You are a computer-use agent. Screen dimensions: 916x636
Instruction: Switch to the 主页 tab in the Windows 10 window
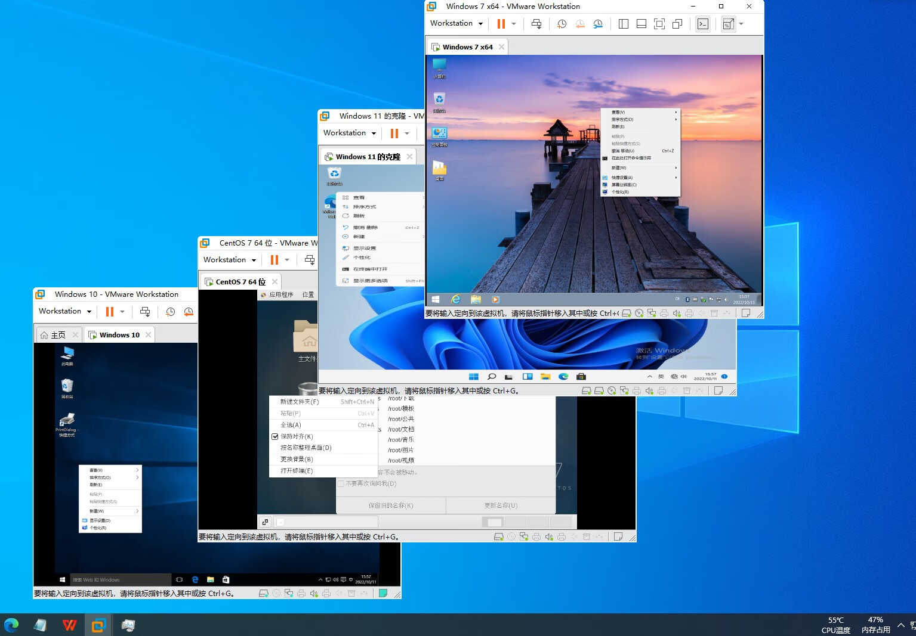tap(58, 334)
